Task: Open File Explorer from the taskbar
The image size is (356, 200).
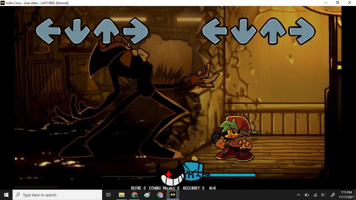Action: (121, 195)
